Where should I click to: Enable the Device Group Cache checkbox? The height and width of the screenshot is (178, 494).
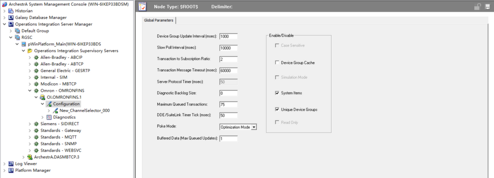point(277,63)
